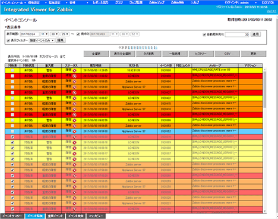Toggle the 表示フィルター display filter checkbox

tap(8, 40)
